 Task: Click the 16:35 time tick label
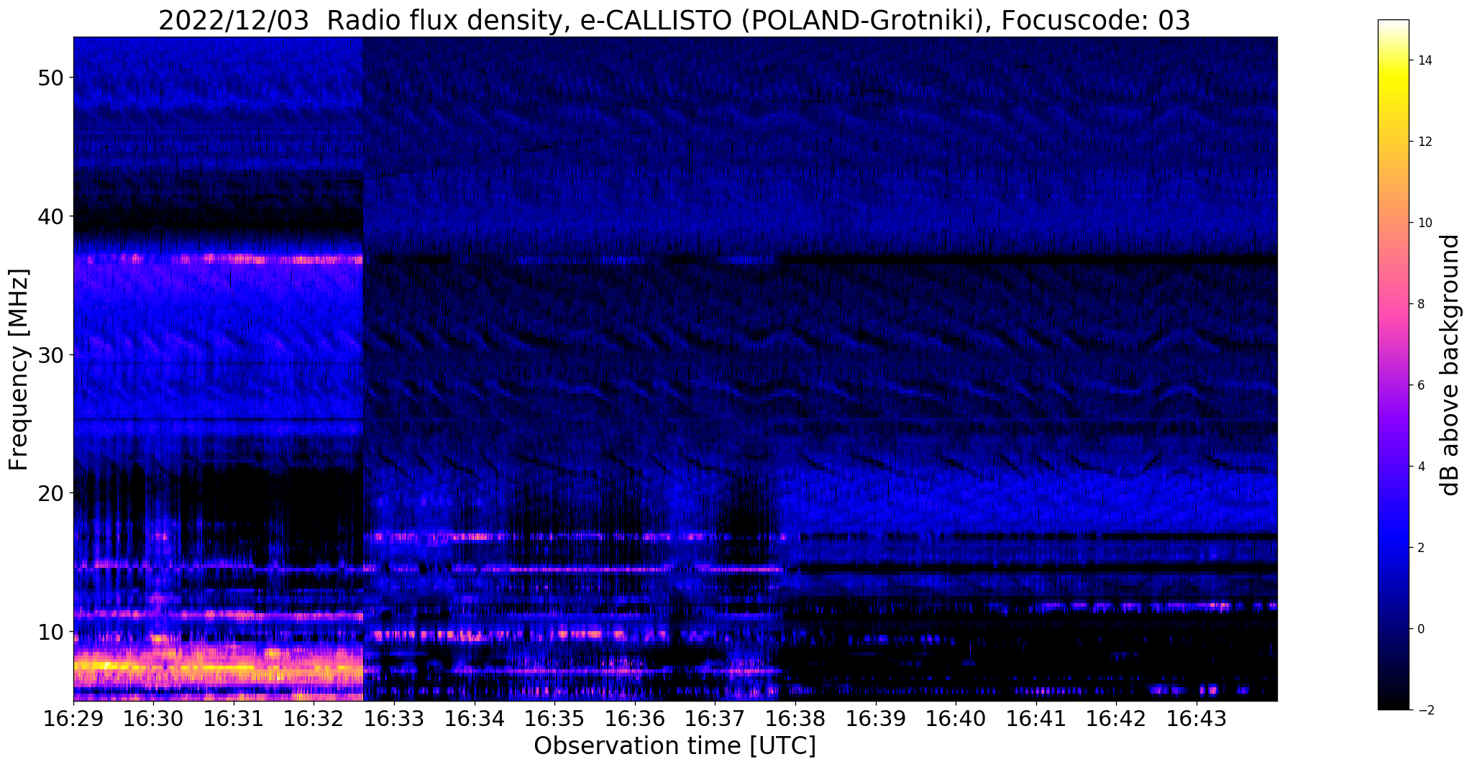click(x=554, y=719)
